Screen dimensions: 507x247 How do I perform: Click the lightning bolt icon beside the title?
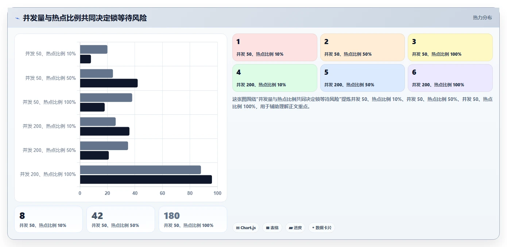pyautogui.click(x=18, y=18)
